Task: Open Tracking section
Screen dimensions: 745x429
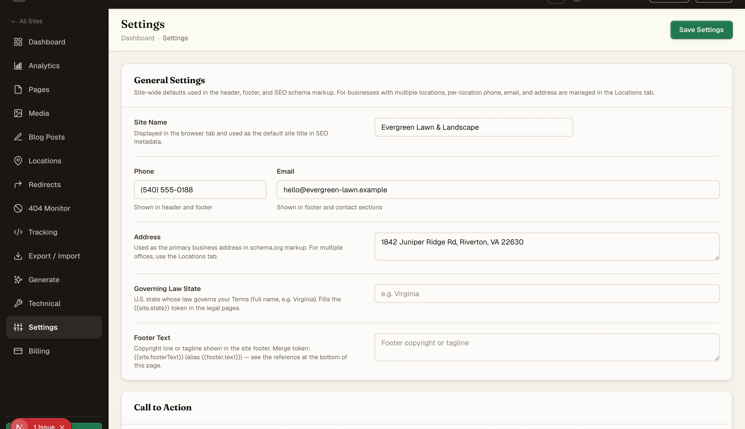Action: coord(54,232)
